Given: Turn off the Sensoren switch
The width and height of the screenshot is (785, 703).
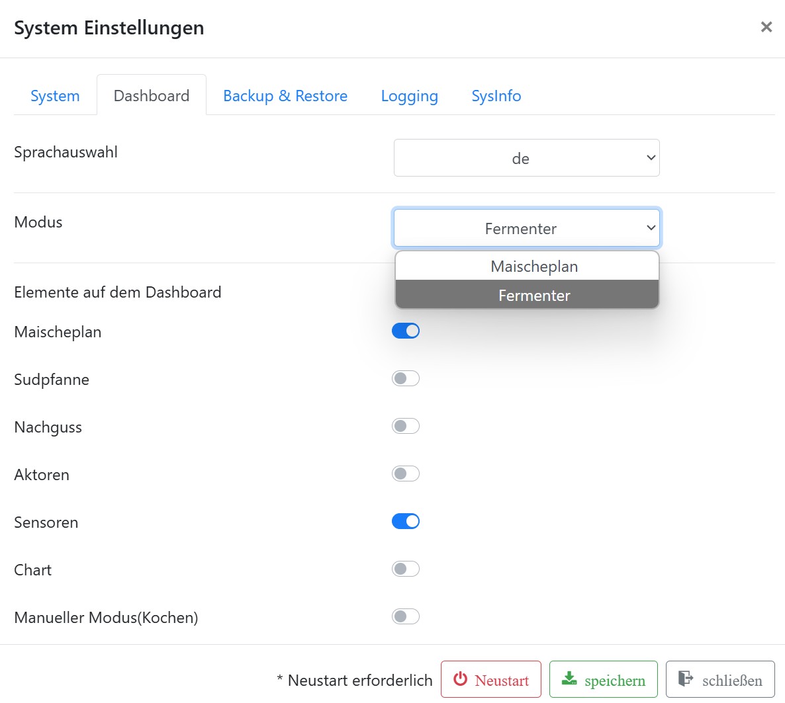Looking at the screenshot, I should 406,521.
